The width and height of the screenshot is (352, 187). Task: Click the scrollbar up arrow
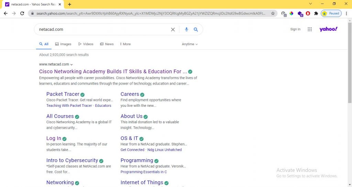point(350,21)
